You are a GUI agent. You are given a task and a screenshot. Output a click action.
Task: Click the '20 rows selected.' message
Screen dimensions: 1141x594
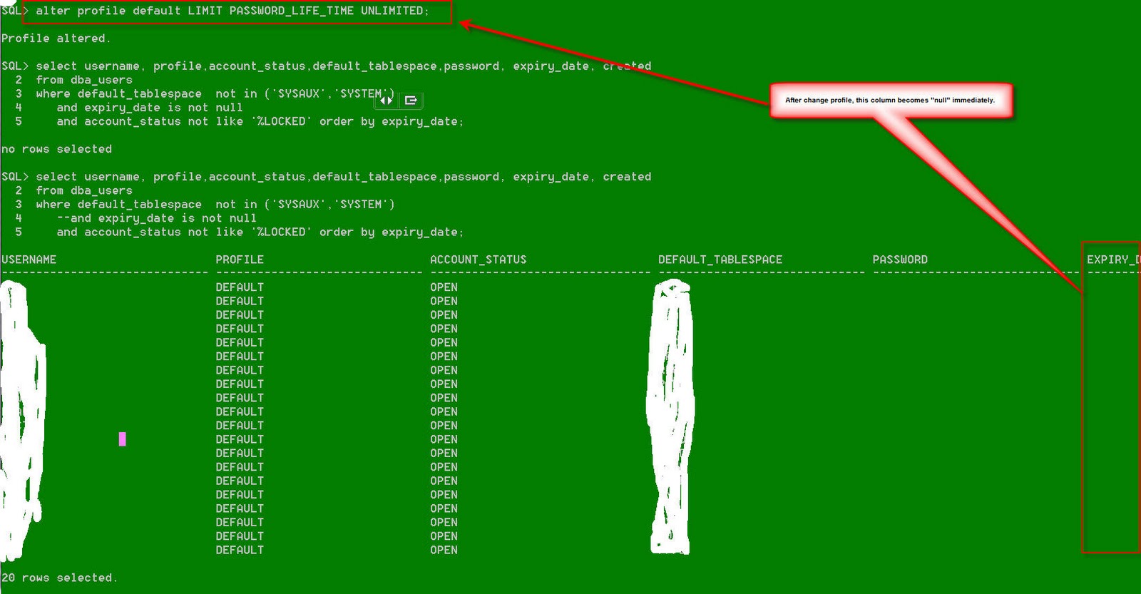pyautogui.click(x=59, y=578)
